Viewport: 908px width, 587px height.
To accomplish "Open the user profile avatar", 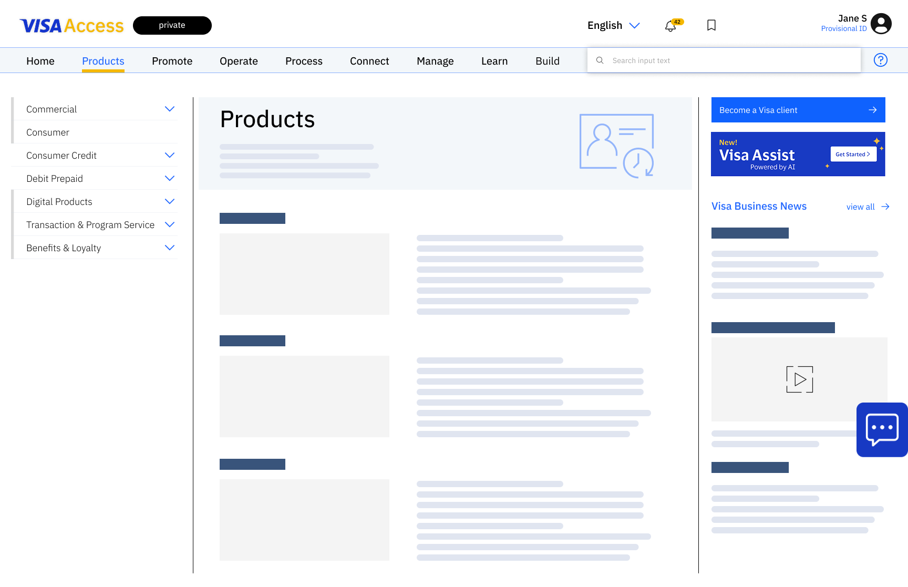I will (881, 24).
